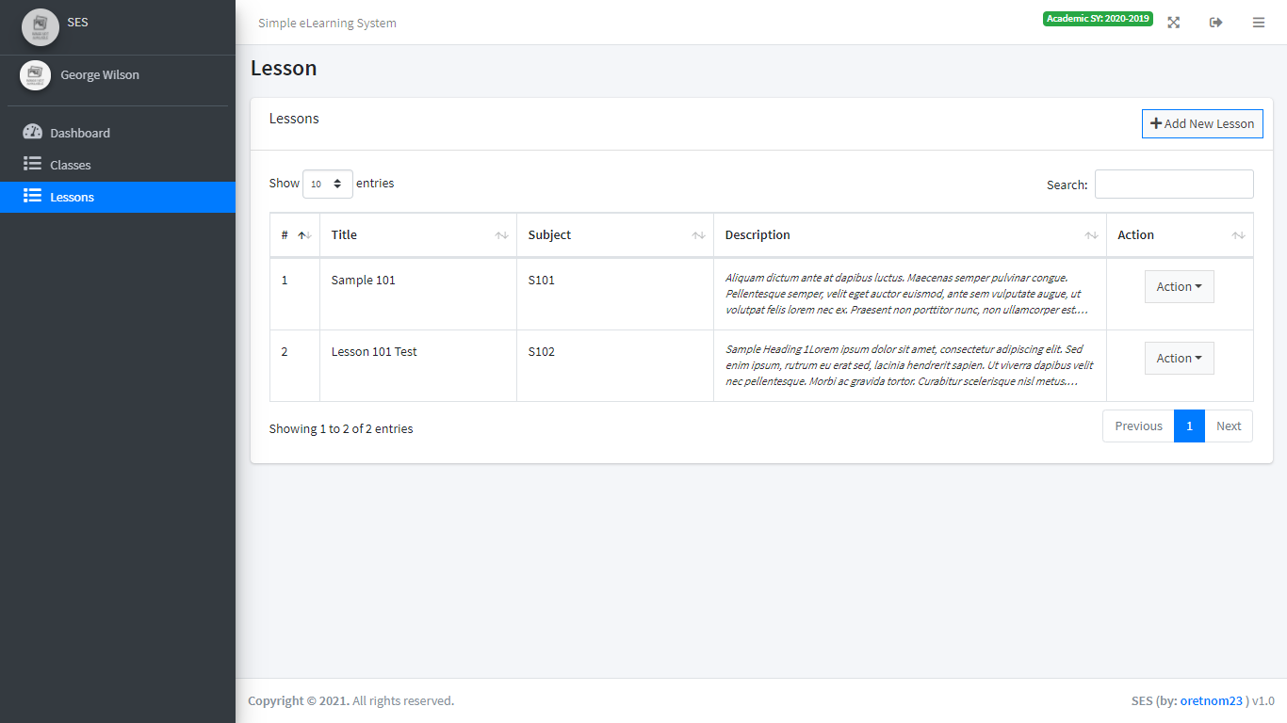Click the Previous pagination button
The image size is (1287, 723).
pos(1138,426)
